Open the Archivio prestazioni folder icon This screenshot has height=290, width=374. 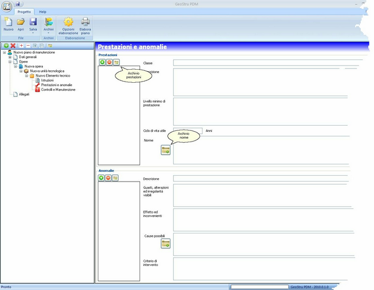tap(116, 62)
